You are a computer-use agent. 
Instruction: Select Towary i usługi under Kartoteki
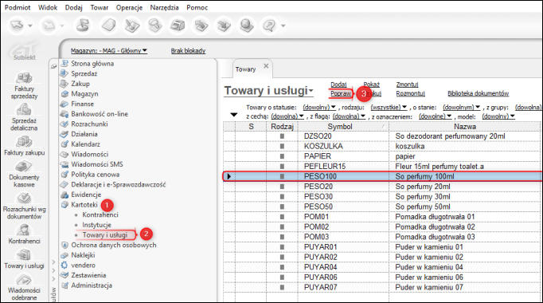[105, 234]
